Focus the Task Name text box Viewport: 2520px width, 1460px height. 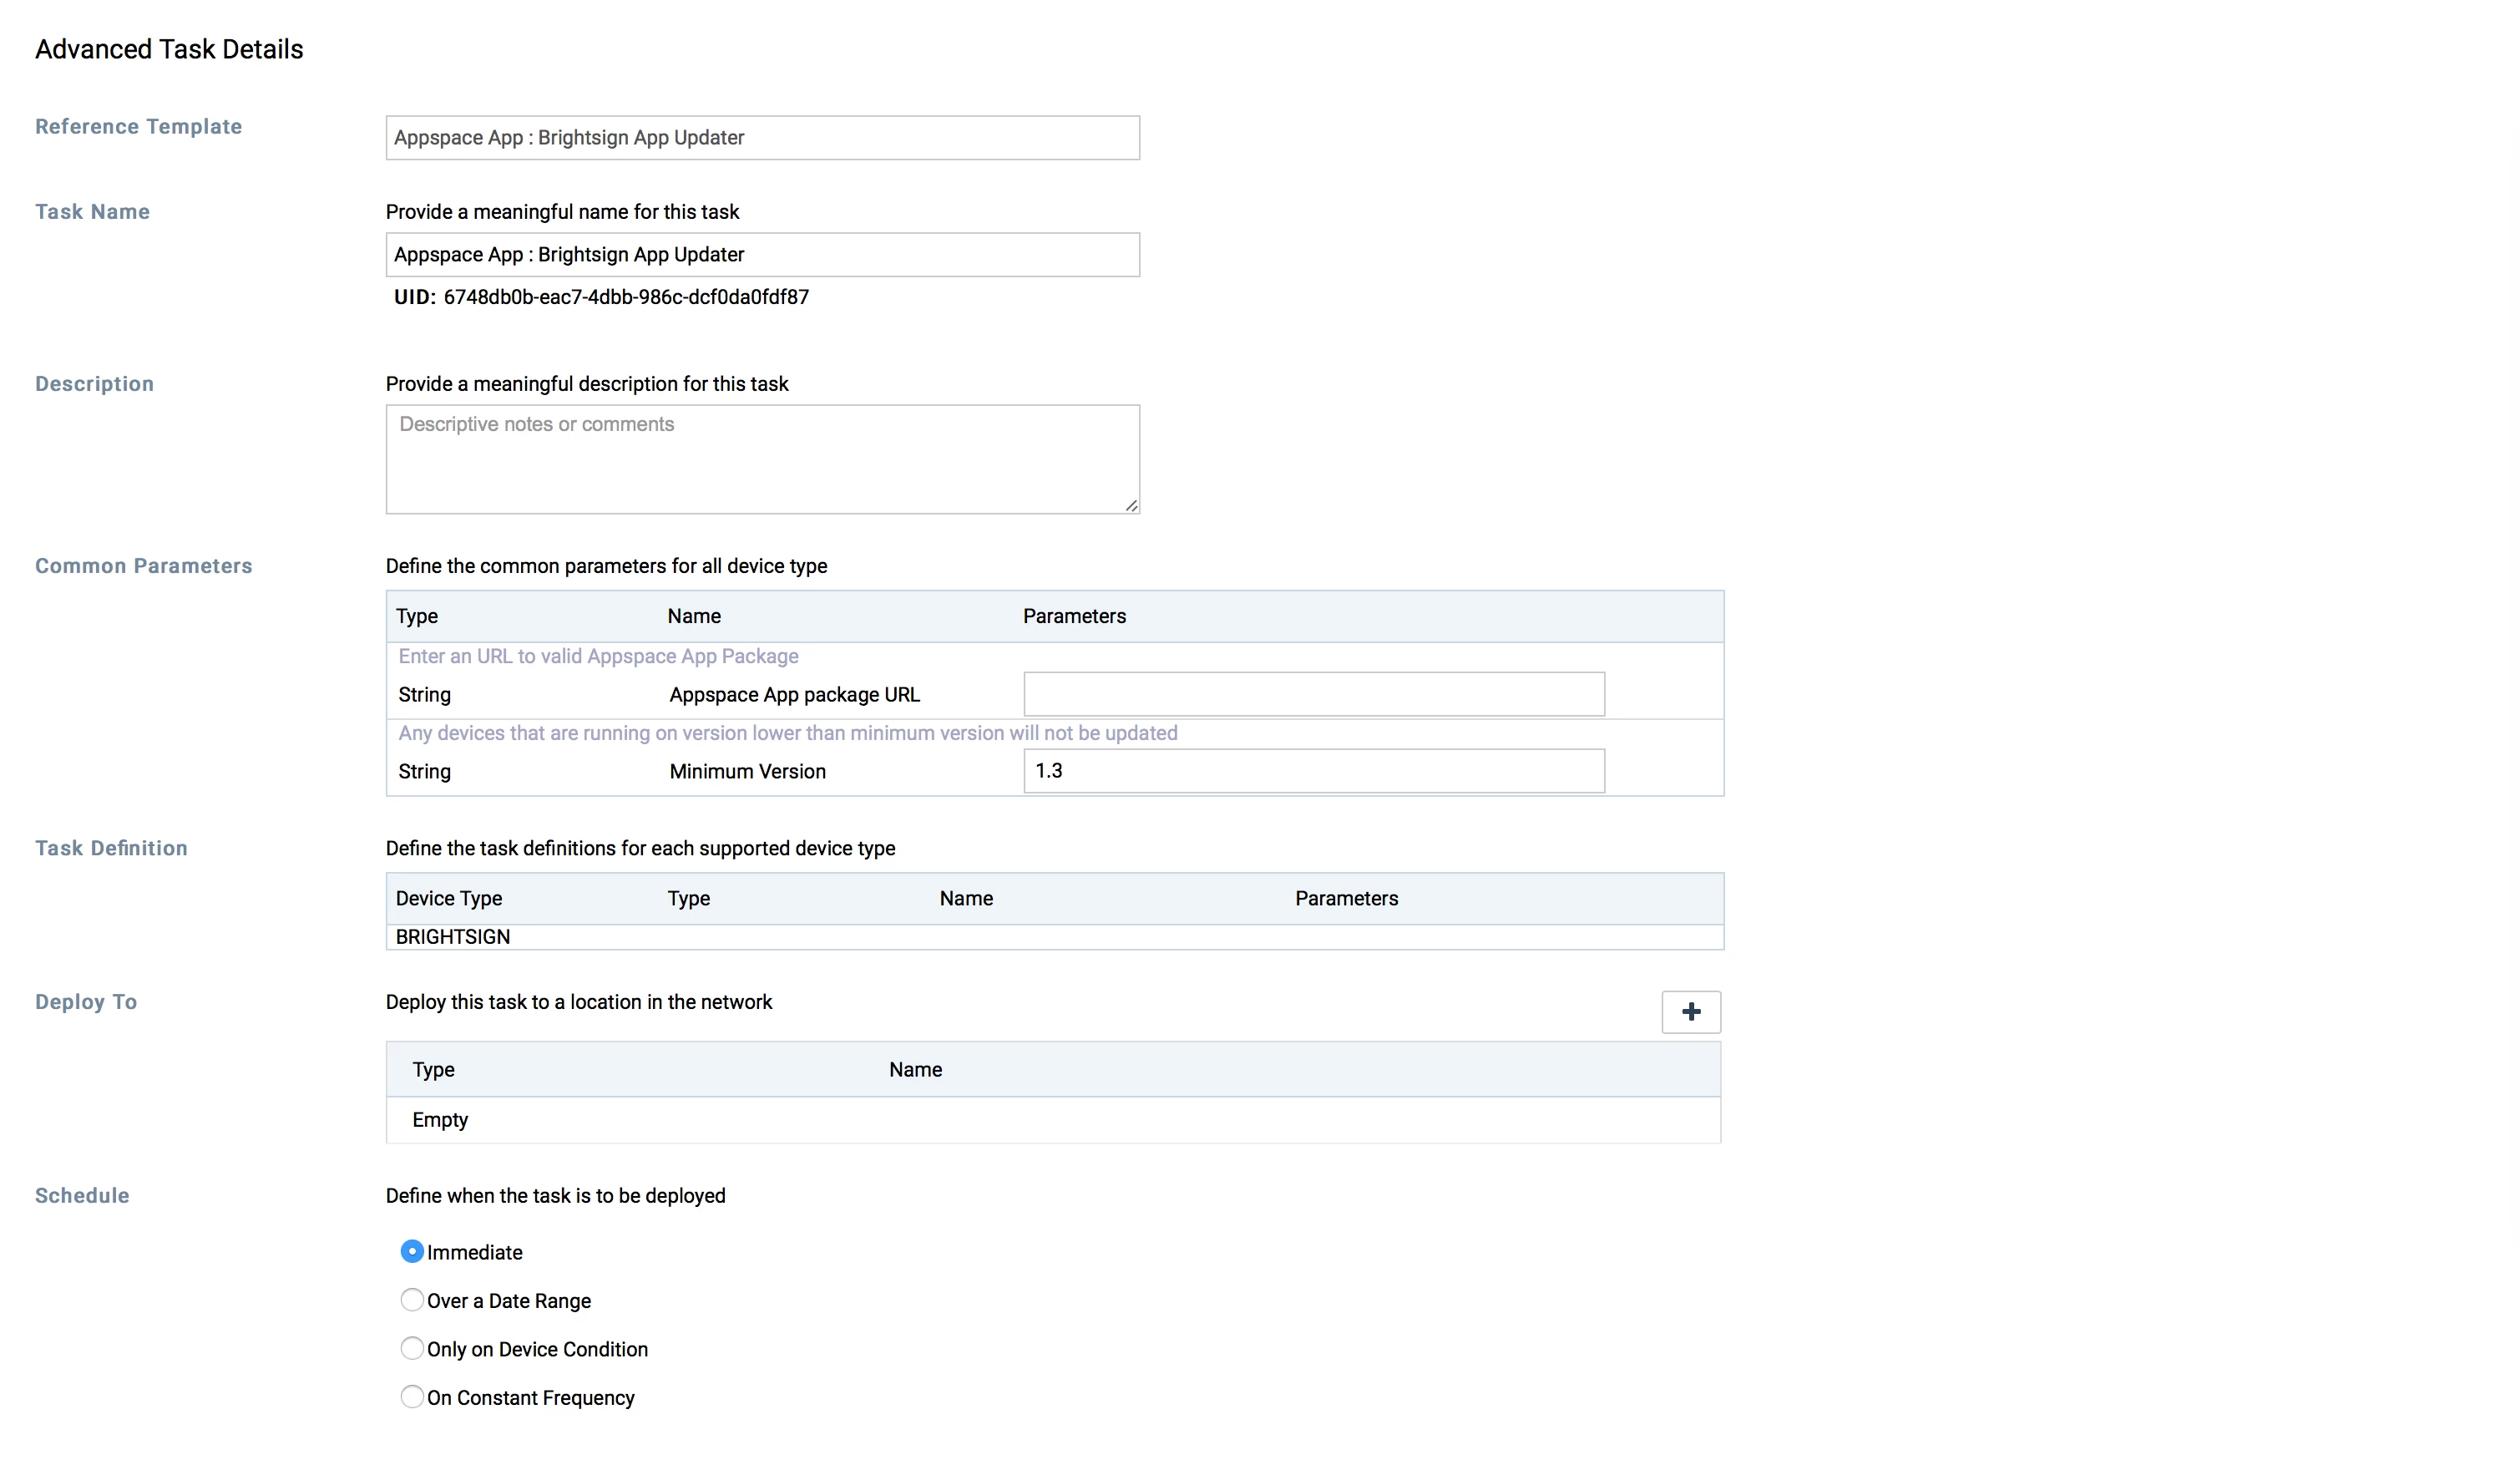pos(762,255)
